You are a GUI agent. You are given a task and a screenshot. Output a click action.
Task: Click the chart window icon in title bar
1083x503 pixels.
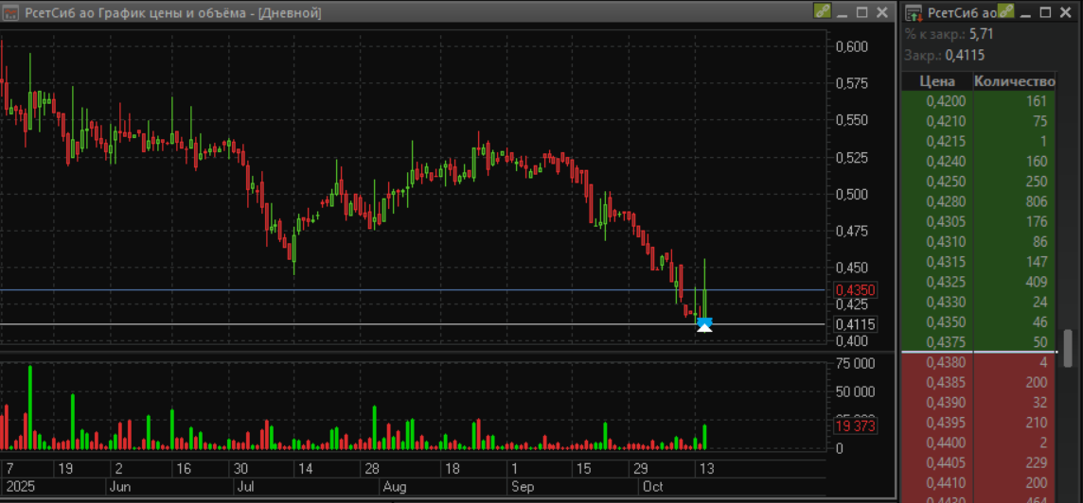[11, 12]
